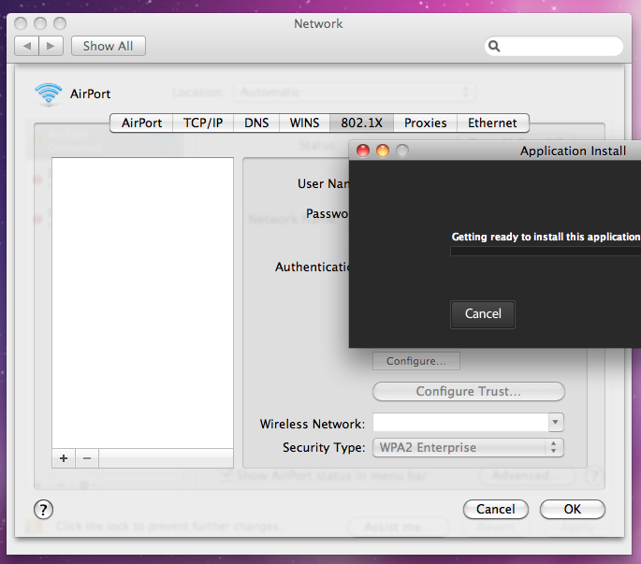Click the AirPort Wi-Fi icon
The image size is (641, 564).
pos(49,94)
